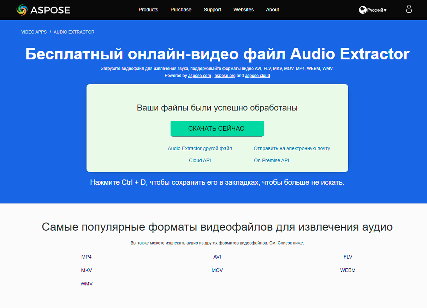Go to AUDIO EXTRACTOR breadcrumb
The height and width of the screenshot is (308, 427).
tap(74, 32)
